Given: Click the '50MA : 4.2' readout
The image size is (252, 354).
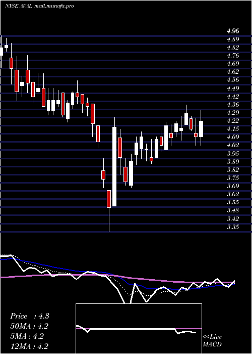Looking at the screenshot, I should [30, 327].
